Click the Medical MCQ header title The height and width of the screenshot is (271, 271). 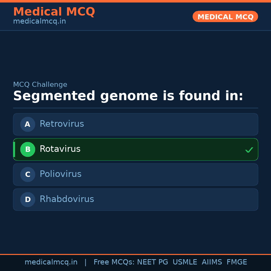[x=54, y=12]
